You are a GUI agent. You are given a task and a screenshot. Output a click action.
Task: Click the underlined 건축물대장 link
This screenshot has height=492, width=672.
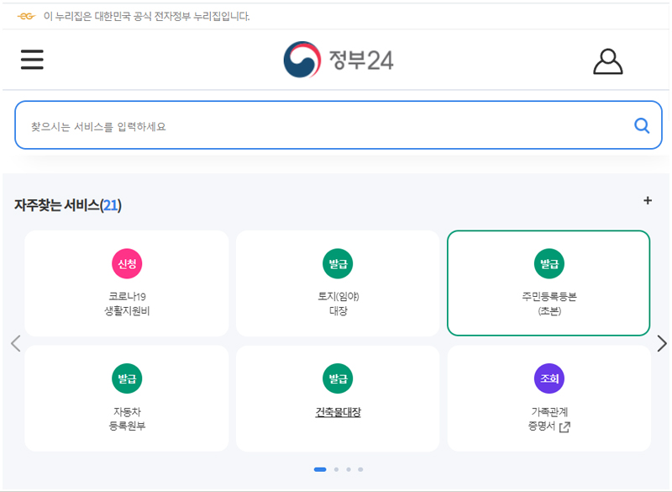pos(339,410)
